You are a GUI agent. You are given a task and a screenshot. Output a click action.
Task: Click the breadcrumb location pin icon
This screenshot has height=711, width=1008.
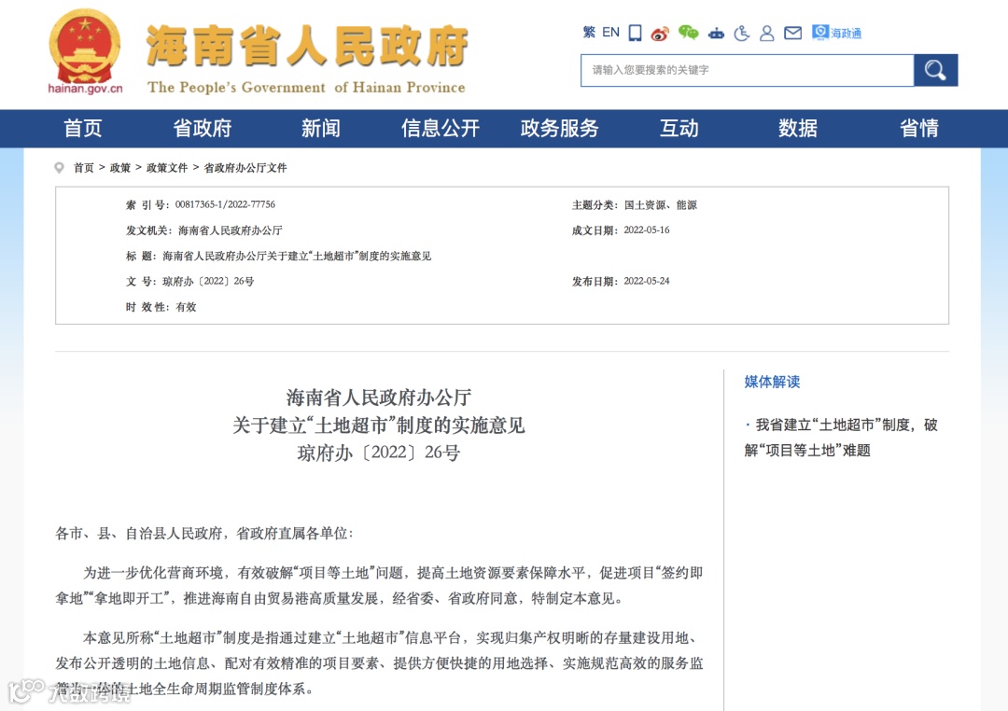click(x=59, y=168)
